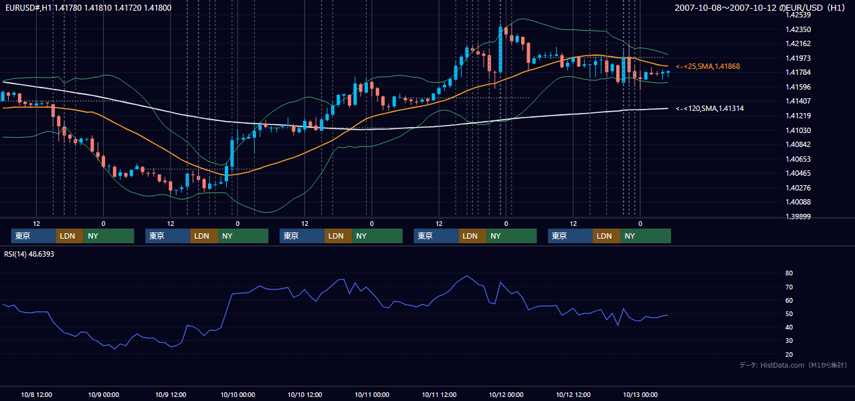Click price level 1.42350 on axis
This screenshot has height=401, width=855.
[798, 29]
